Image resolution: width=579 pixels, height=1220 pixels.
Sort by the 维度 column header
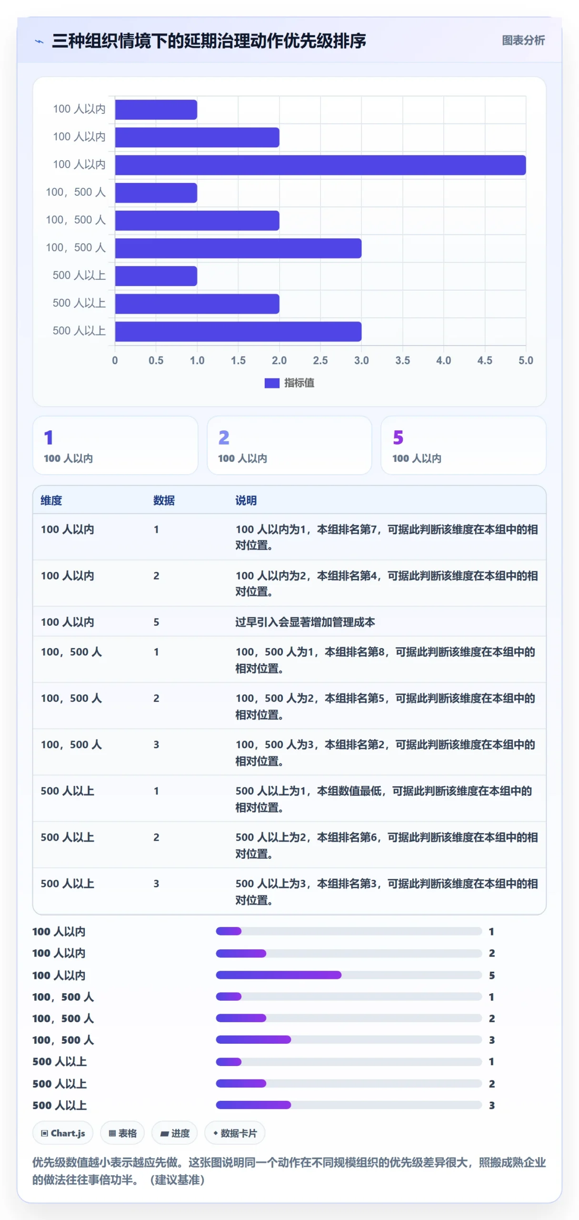(x=51, y=500)
